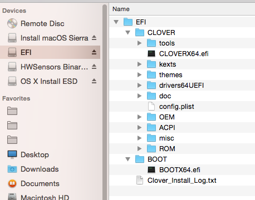Collapse the BOOT folder
The image size is (255, 200).
(128, 159)
